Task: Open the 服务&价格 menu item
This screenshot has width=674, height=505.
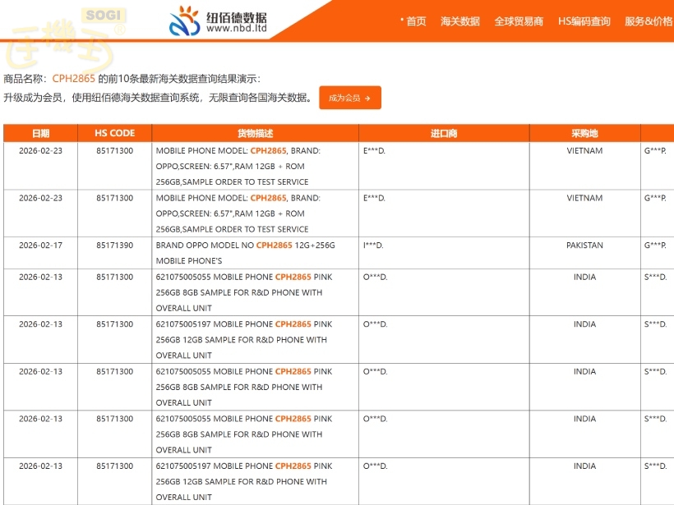Action: click(x=649, y=21)
